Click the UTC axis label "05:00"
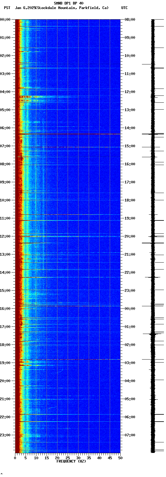 (x=130, y=399)
